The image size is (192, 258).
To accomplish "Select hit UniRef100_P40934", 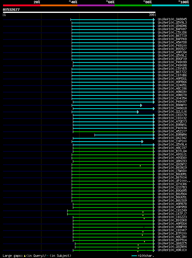I will pyautogui.click(x=172, y=128).
